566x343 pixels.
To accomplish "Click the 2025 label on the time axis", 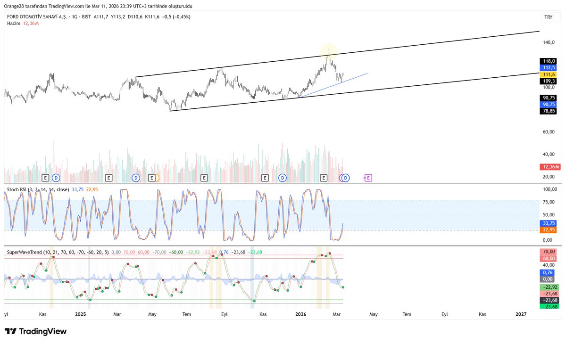I will pyautogui.click(x=80, y=314).
